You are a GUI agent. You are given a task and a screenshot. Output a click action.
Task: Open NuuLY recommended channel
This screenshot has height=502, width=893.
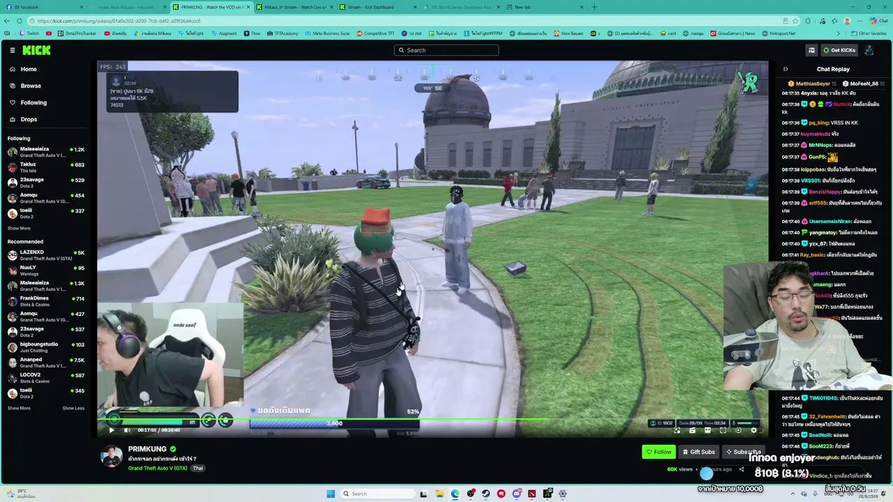[45, 271]
